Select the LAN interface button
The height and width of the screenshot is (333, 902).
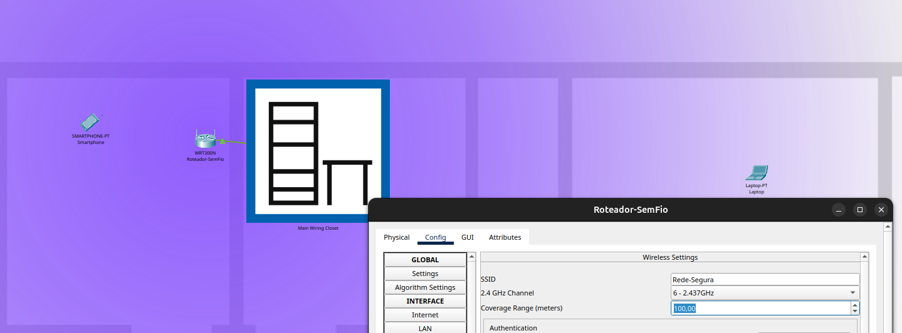(425, 328)
